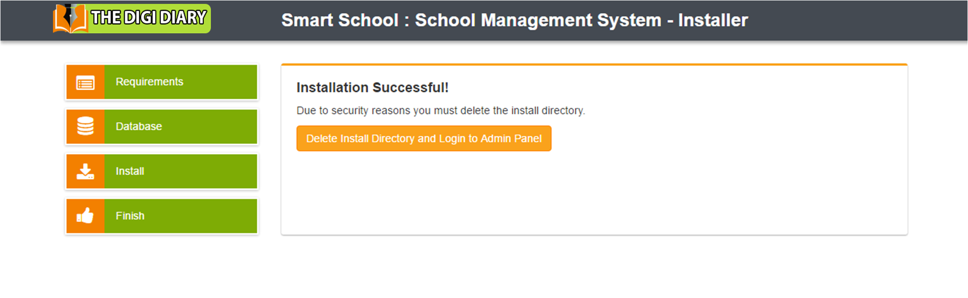Screen dimensions: 968x298
Task: Click the thumbs-up icon beside Finish
Action: click(x=86, y=216)
